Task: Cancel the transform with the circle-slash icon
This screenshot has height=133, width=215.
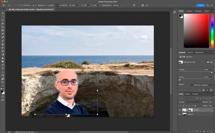Action: (x=143, y=5)
